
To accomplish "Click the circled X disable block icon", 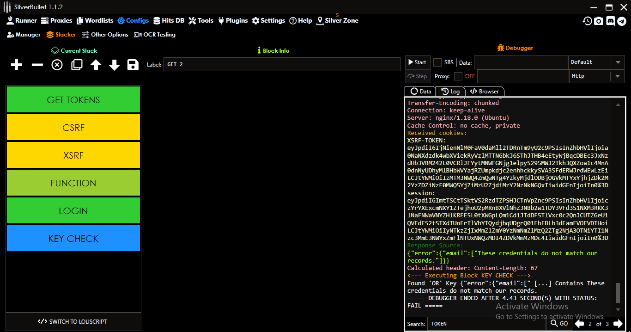I will (57, 65).
